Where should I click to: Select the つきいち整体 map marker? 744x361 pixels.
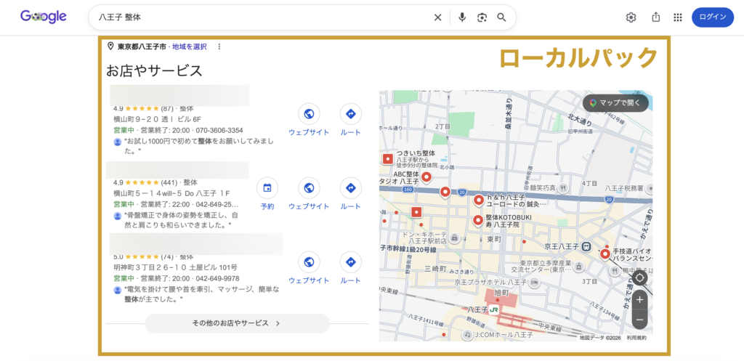coord(388,159)
